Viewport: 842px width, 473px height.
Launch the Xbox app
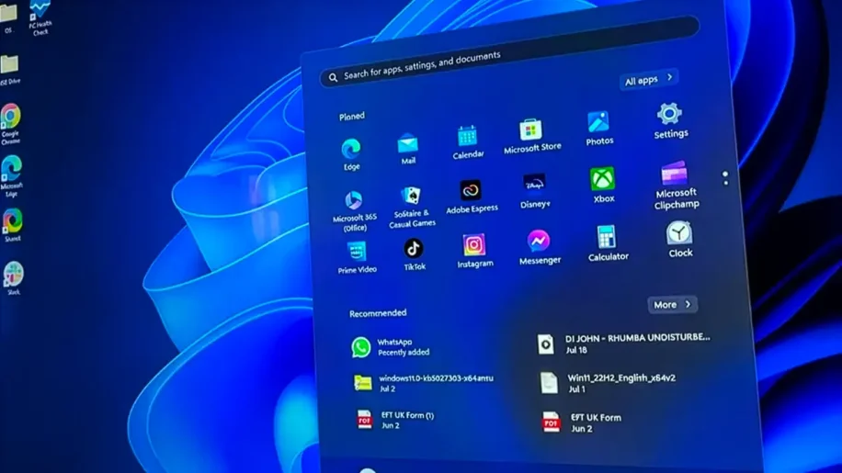click(602, 180)
